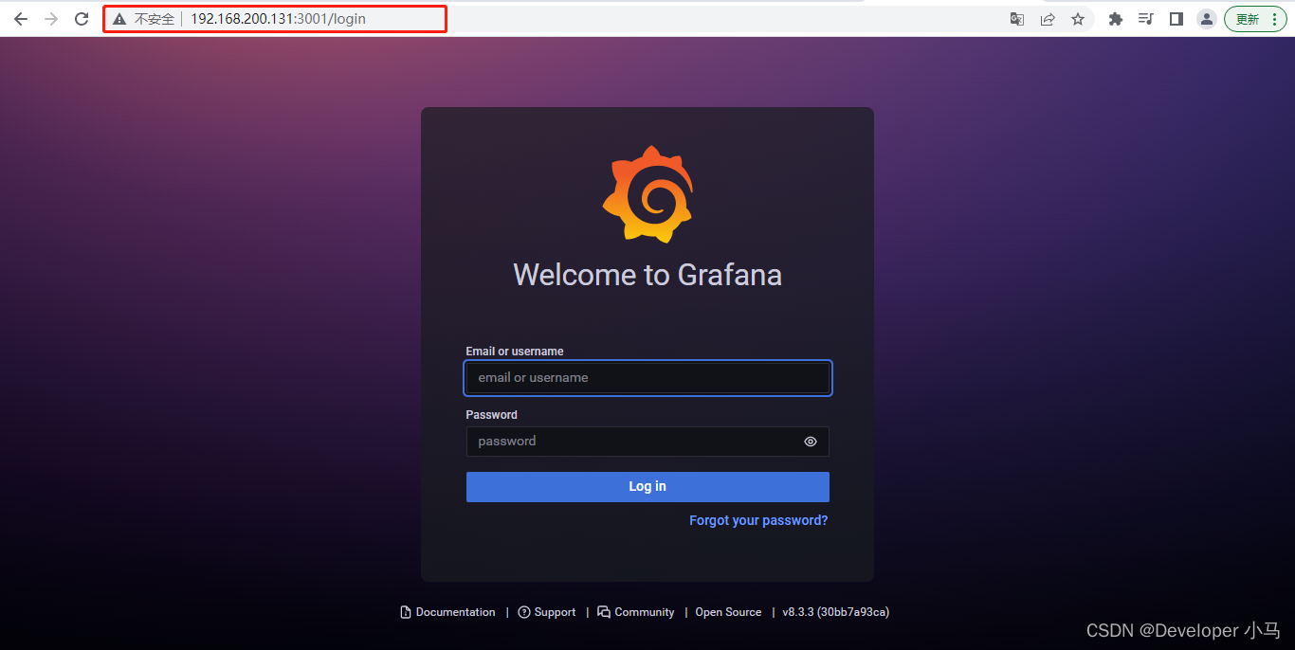This screenshot has width=1295, height=650.
Task: Open the media control icon
Action: click(x=1146, y=19)
